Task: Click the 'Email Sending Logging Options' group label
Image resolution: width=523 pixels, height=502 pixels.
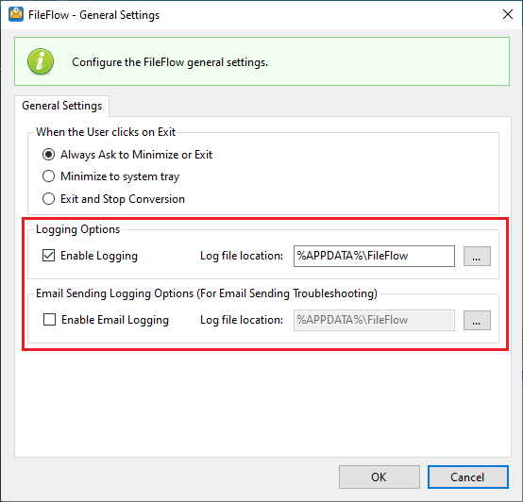Action: point(207,293)
